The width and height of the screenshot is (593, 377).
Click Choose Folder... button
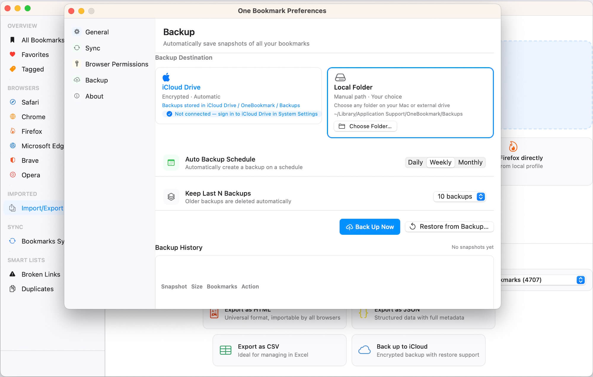click(365, 126)
